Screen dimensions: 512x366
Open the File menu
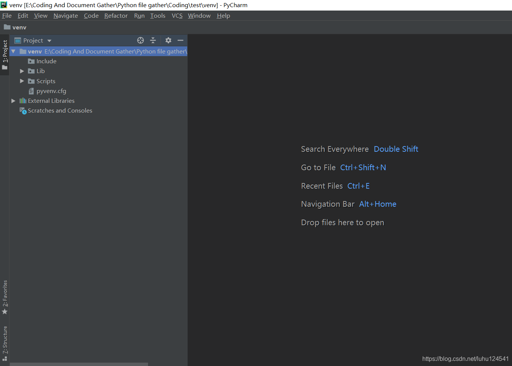pyautogui.click(x=7, y=16)
